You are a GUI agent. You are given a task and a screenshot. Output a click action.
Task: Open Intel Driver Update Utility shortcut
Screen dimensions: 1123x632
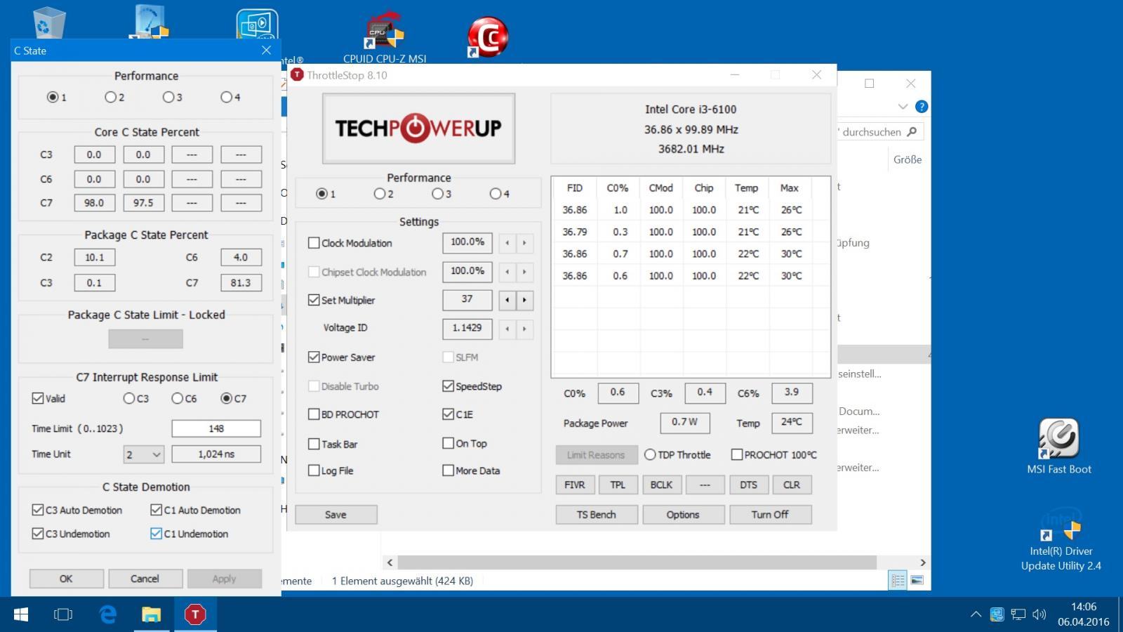coord(1061,539)
